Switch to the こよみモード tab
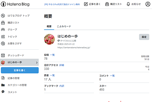 64,26
